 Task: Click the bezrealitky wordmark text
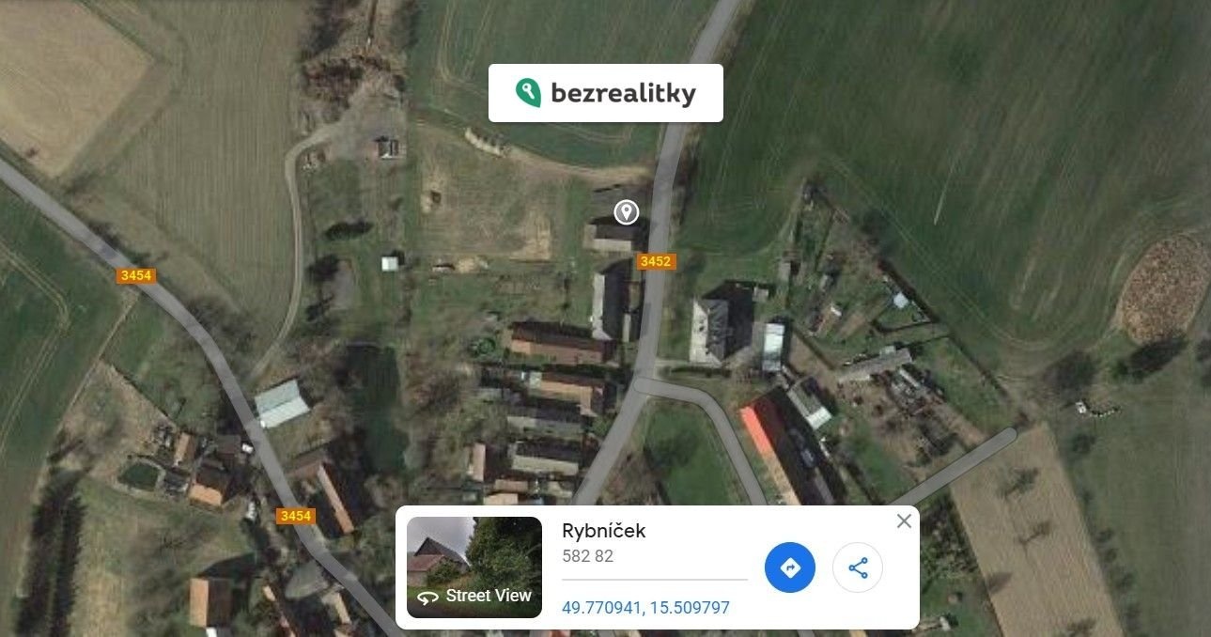pos(623,93)
